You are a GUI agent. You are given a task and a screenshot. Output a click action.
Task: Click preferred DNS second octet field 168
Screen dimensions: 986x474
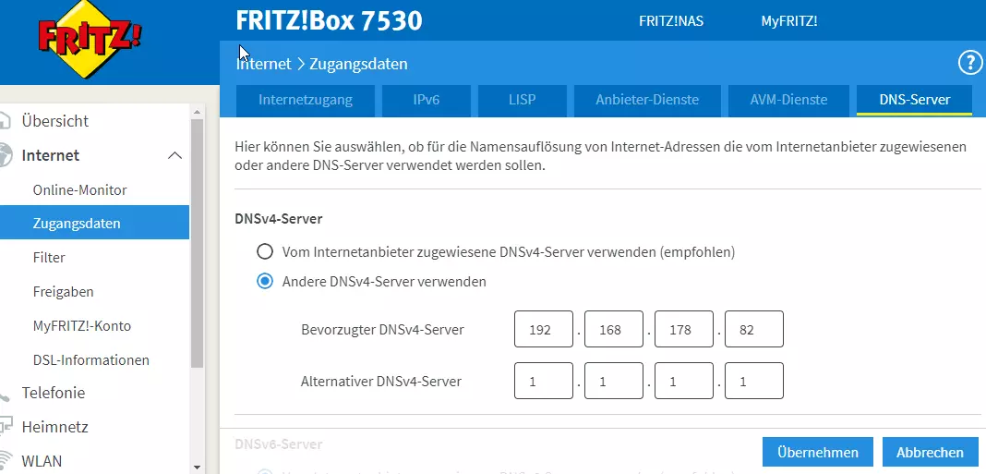(x=614, y=329)
